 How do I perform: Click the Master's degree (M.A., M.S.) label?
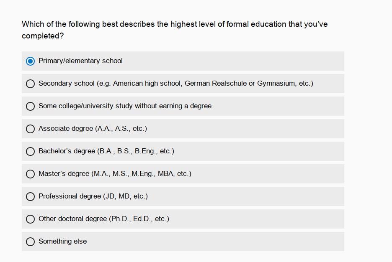pyautogui.click(x=115, y=174)
